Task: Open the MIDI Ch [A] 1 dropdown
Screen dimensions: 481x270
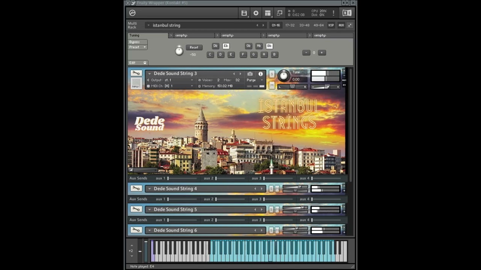Action: 170,86
